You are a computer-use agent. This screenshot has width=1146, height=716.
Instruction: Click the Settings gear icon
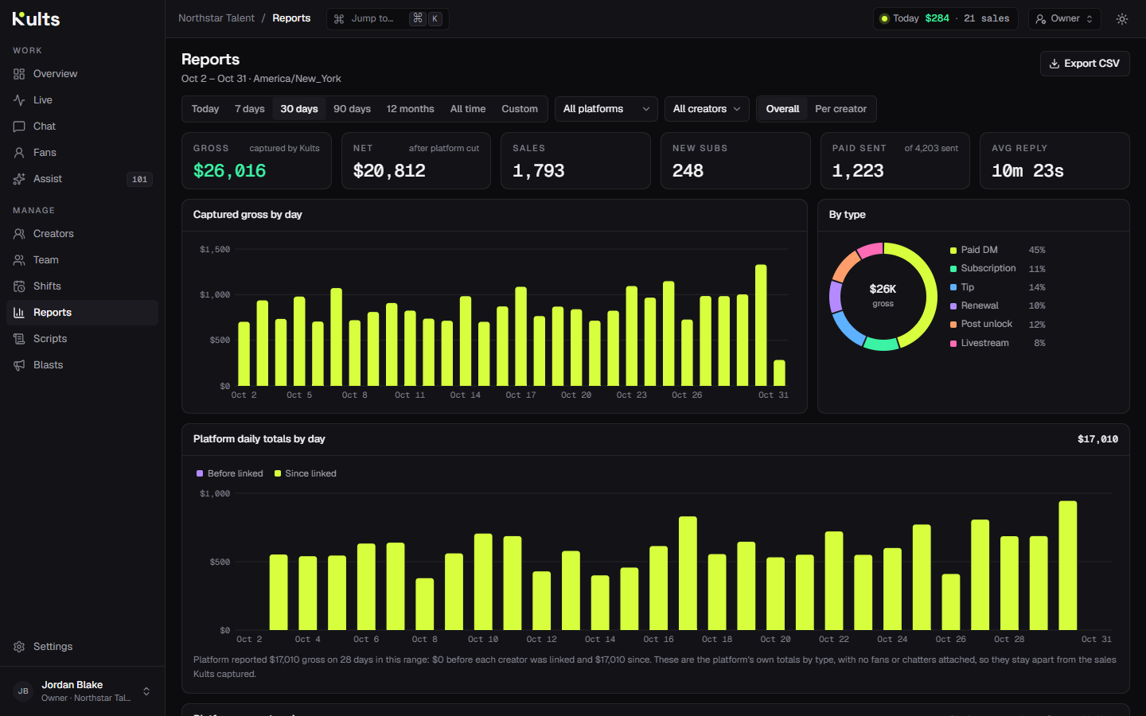click(19, 647)
